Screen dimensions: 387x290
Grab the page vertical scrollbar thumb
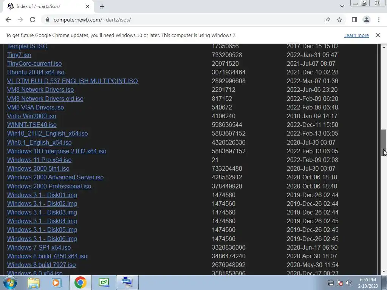tap(384, 143)
